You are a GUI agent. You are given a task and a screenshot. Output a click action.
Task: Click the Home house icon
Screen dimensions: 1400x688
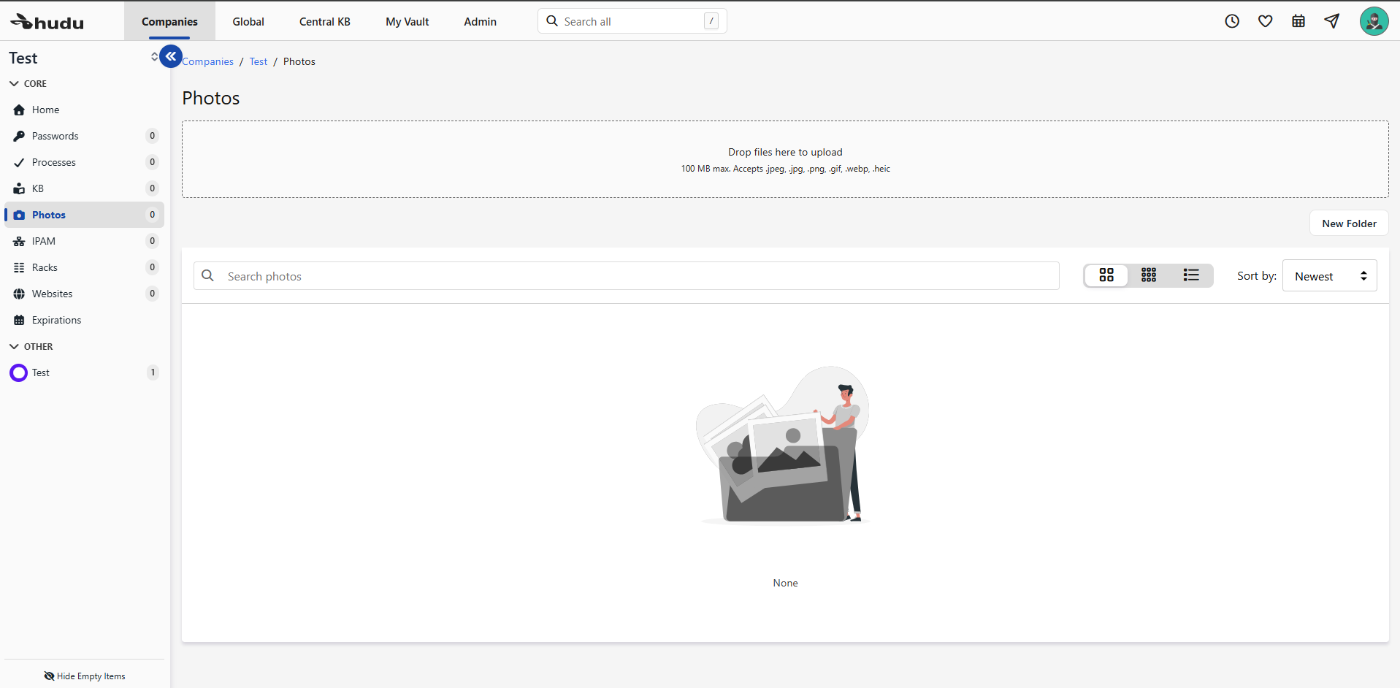[19, 110]
